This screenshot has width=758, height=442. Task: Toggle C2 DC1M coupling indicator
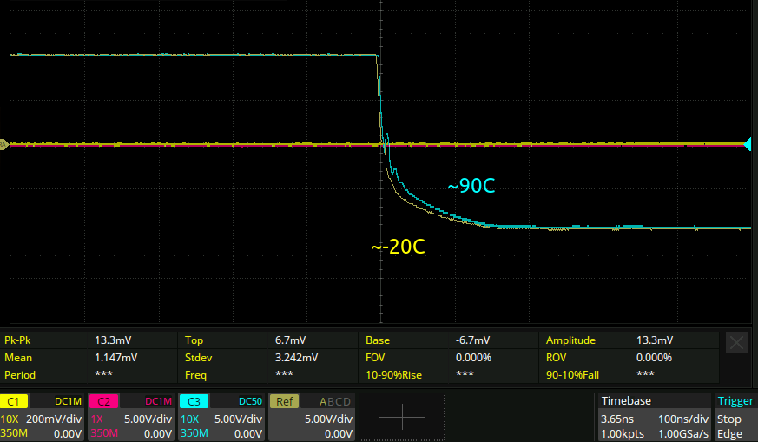(x=157, y=401)
